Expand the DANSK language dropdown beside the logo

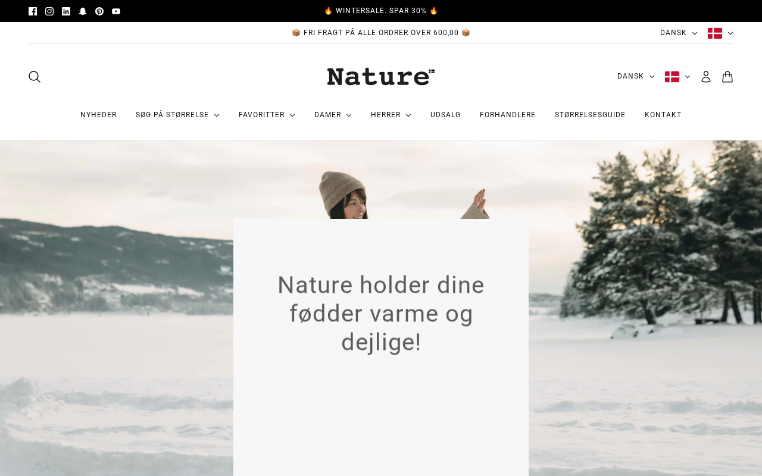(636, 77)
